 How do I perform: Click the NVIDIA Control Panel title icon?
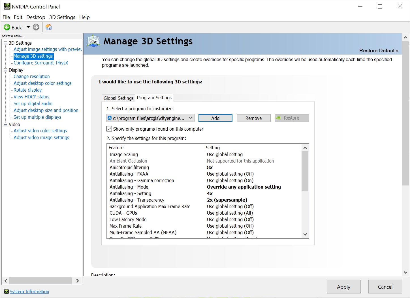(7, 6)
